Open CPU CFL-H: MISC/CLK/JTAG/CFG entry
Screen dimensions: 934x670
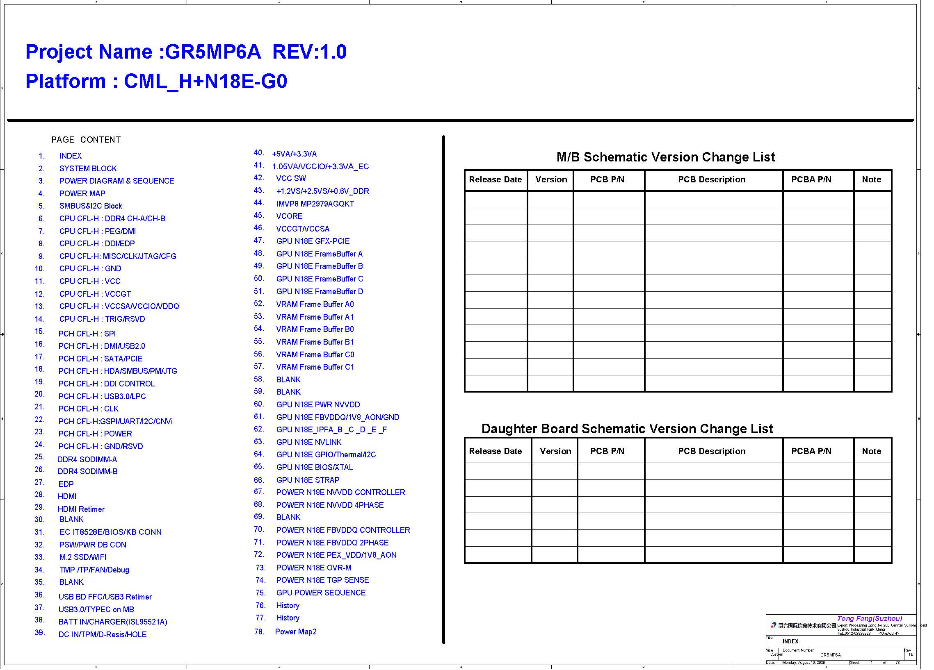point(118,257)
